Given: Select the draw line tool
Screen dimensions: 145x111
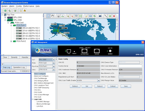Looking at the screenshot, I should tap(106, 16).
